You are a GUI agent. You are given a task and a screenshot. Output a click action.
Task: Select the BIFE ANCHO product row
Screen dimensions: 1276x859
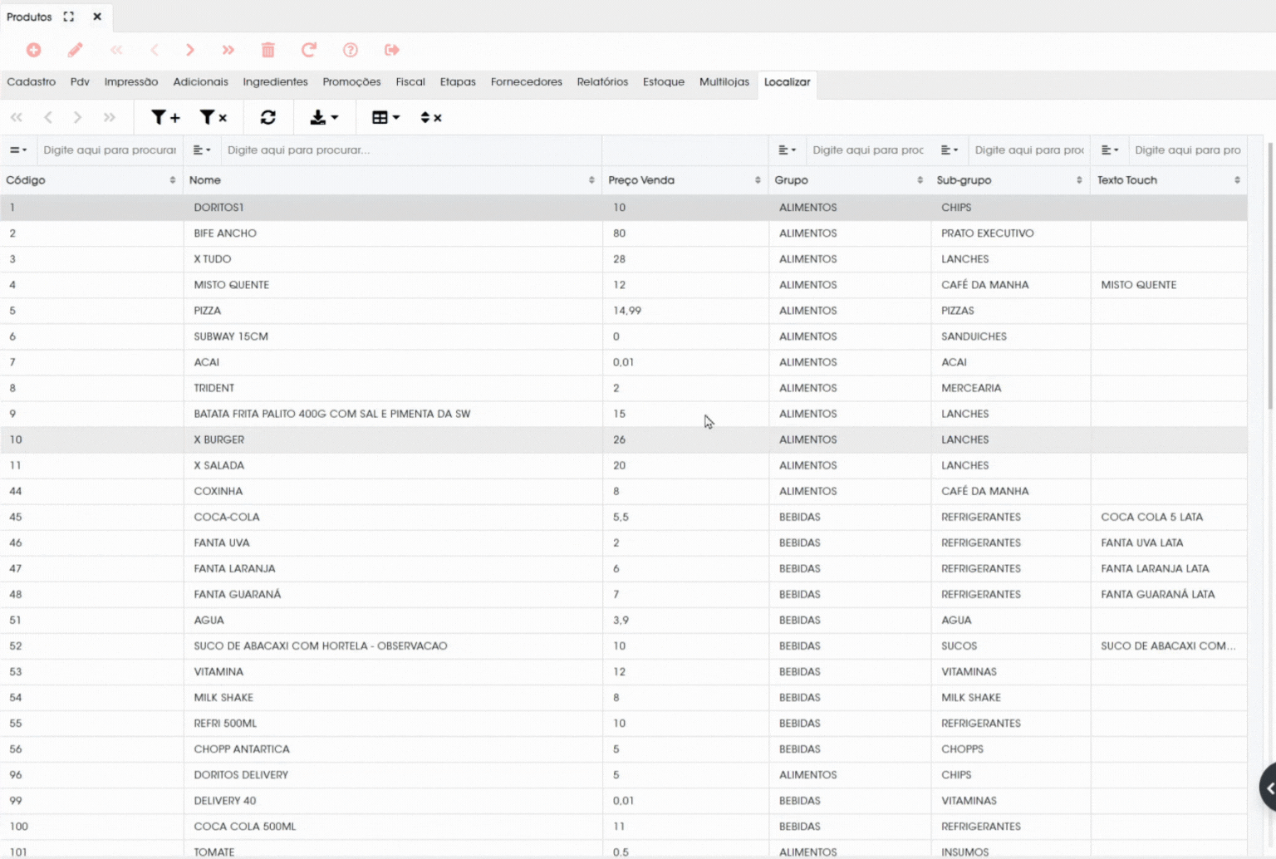tap(623, 233)
